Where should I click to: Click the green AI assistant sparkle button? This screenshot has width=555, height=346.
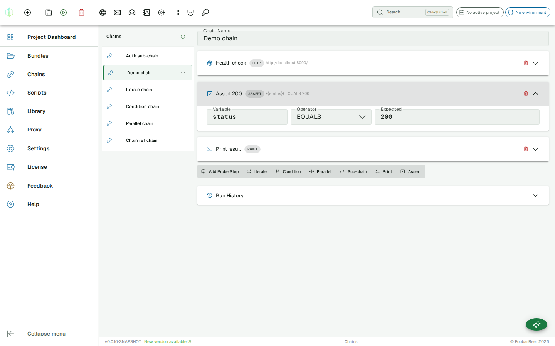[x=536, y=324]
